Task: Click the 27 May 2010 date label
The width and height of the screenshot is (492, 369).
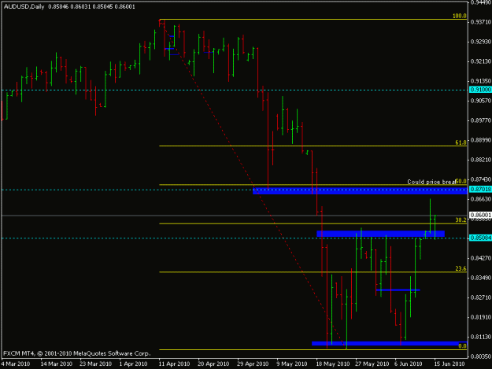Action: [x=372, y=364]
